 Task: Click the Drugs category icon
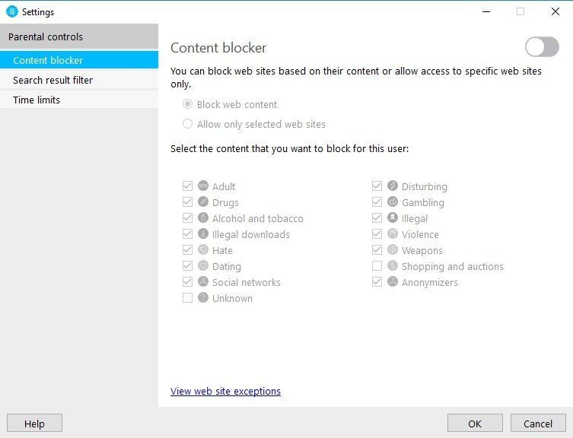point(203,202)
